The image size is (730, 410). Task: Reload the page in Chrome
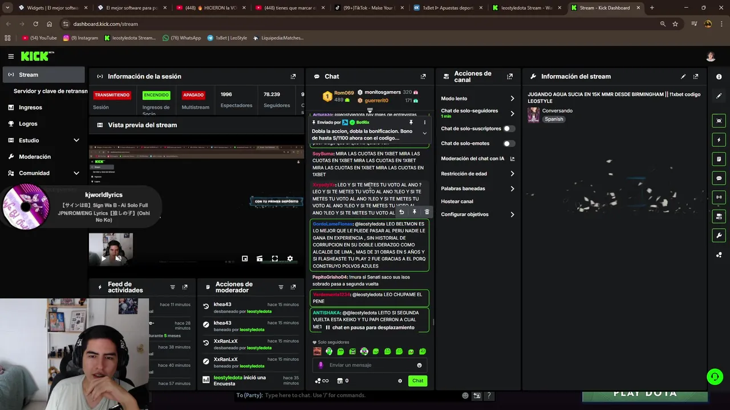(x=35, y=24)
